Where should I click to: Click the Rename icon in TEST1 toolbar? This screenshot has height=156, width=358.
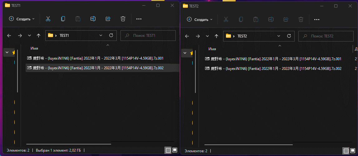pyautogui.click(x=93, y=19)
